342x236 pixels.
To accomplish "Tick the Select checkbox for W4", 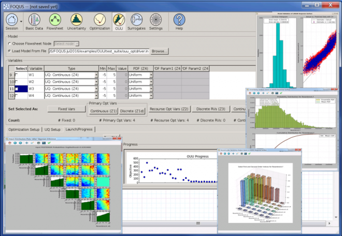I will pyautogui.click(x=17, y=95).
